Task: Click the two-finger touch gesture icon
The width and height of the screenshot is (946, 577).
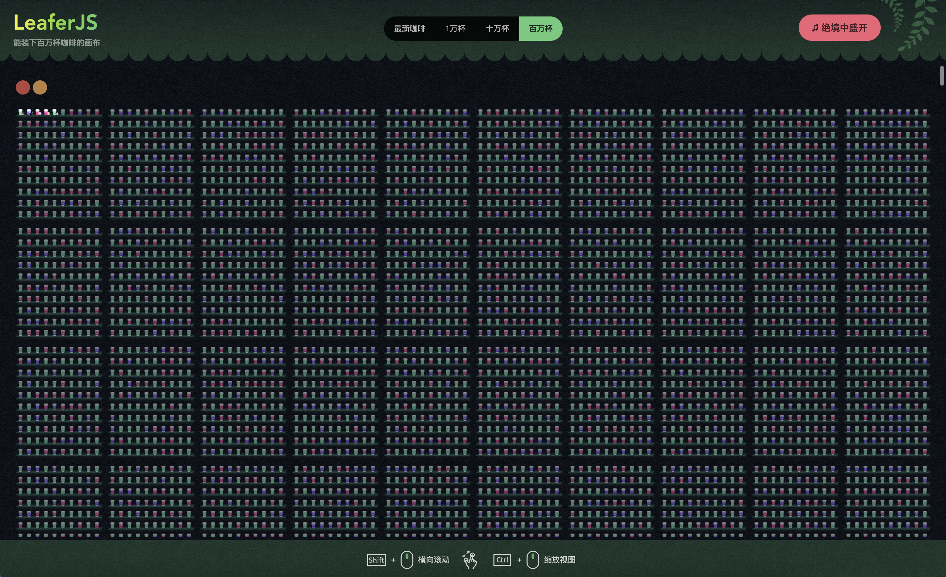Action: pos(470,560)
